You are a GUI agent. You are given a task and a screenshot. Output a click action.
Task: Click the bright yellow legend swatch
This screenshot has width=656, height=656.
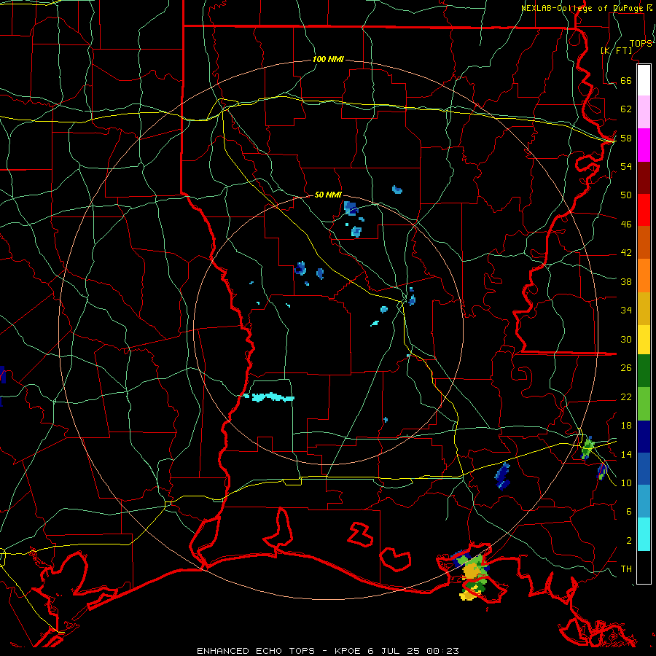pos(644,340)
